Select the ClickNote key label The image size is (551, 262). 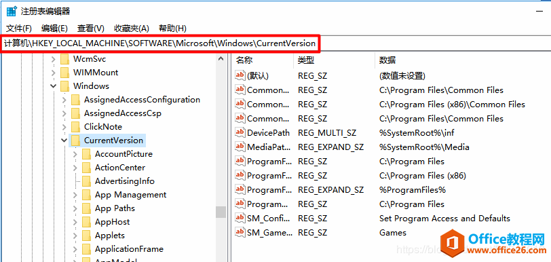click(x=103, y=127)
